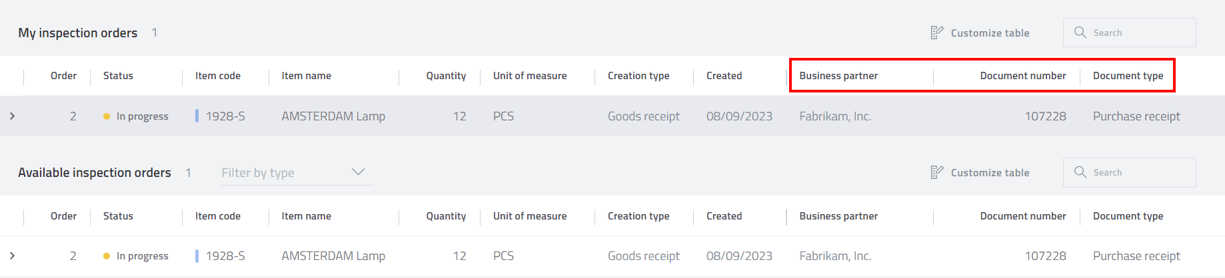The width and height of the screenshot is (1225, 278).
Task: Click magnifier icon in My inspection orders search
Action: coord(1080,33)
